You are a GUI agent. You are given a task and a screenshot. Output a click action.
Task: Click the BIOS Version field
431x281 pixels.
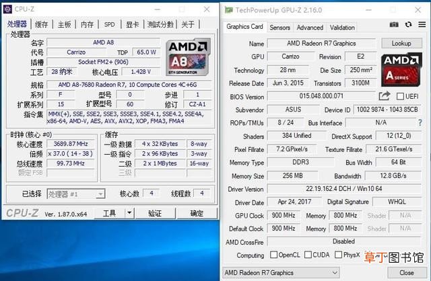point(321,96)
